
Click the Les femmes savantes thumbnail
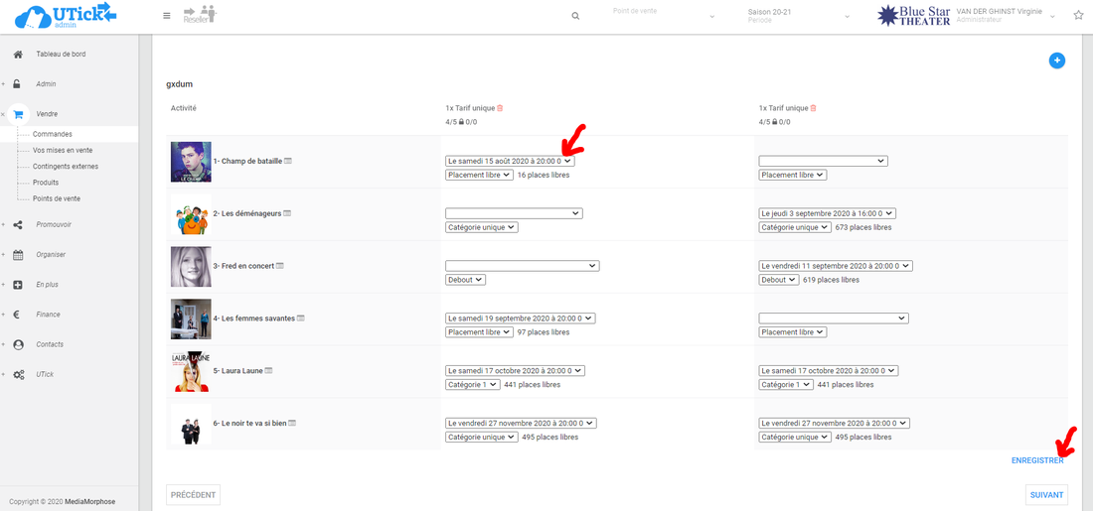[190, 319]
